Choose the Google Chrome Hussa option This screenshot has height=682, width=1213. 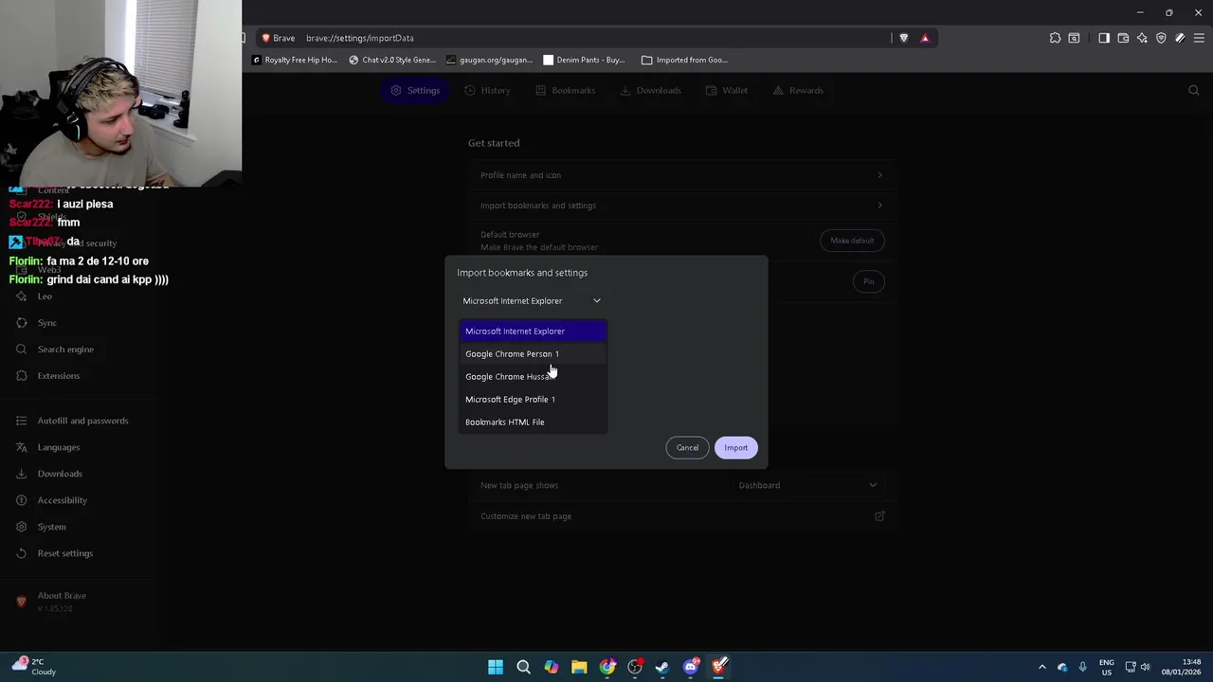(x=533, y=377)
